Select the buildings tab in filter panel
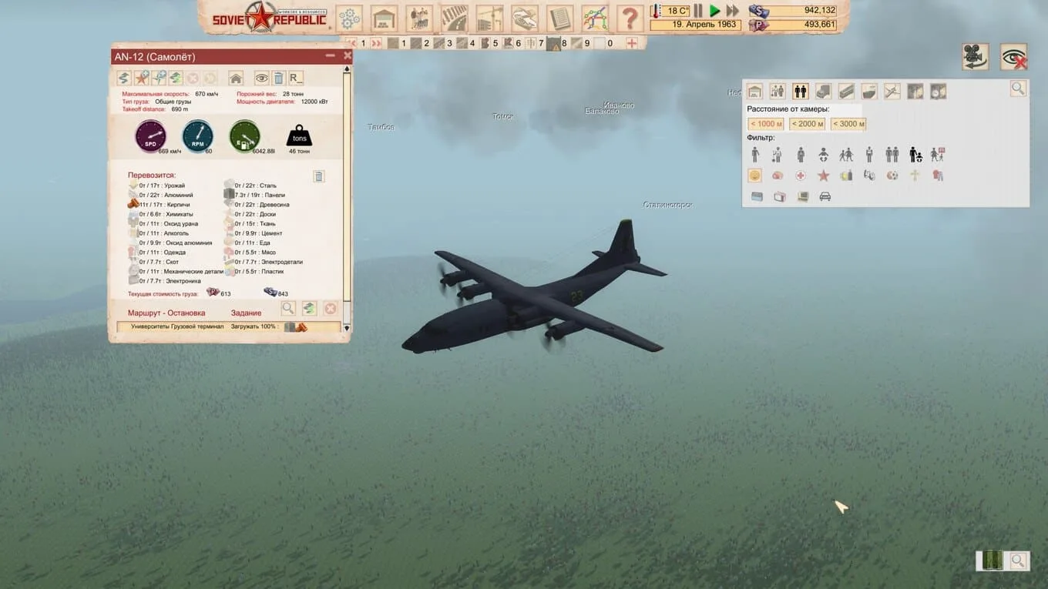Screen dimensions: 1048x589 pos(754,92)
